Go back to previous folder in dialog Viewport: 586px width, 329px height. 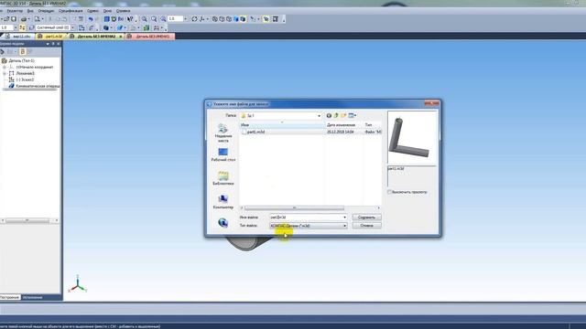[329, 116]
